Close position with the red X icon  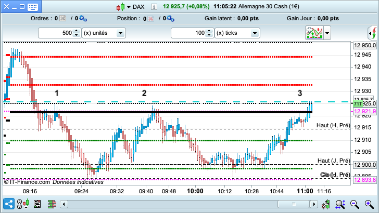pyautogui.click(x=150, y=19)
